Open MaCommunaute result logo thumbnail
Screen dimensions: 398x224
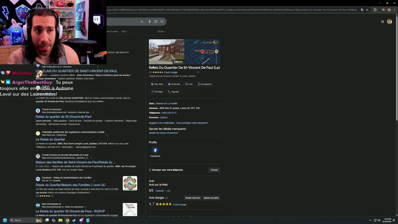(130, 209)
